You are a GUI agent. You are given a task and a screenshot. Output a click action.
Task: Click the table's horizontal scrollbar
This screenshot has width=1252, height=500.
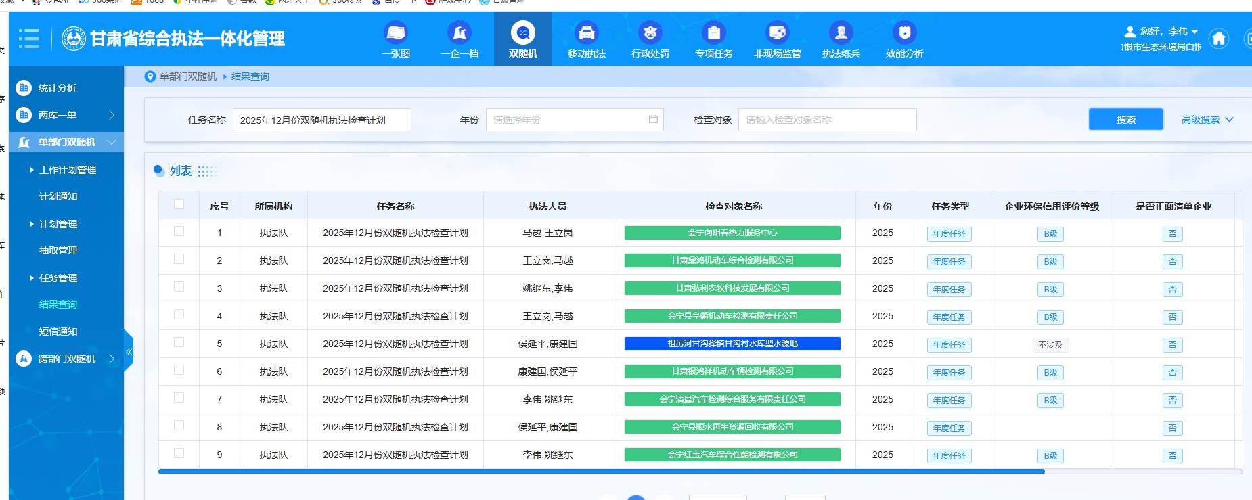coord(601,471)
